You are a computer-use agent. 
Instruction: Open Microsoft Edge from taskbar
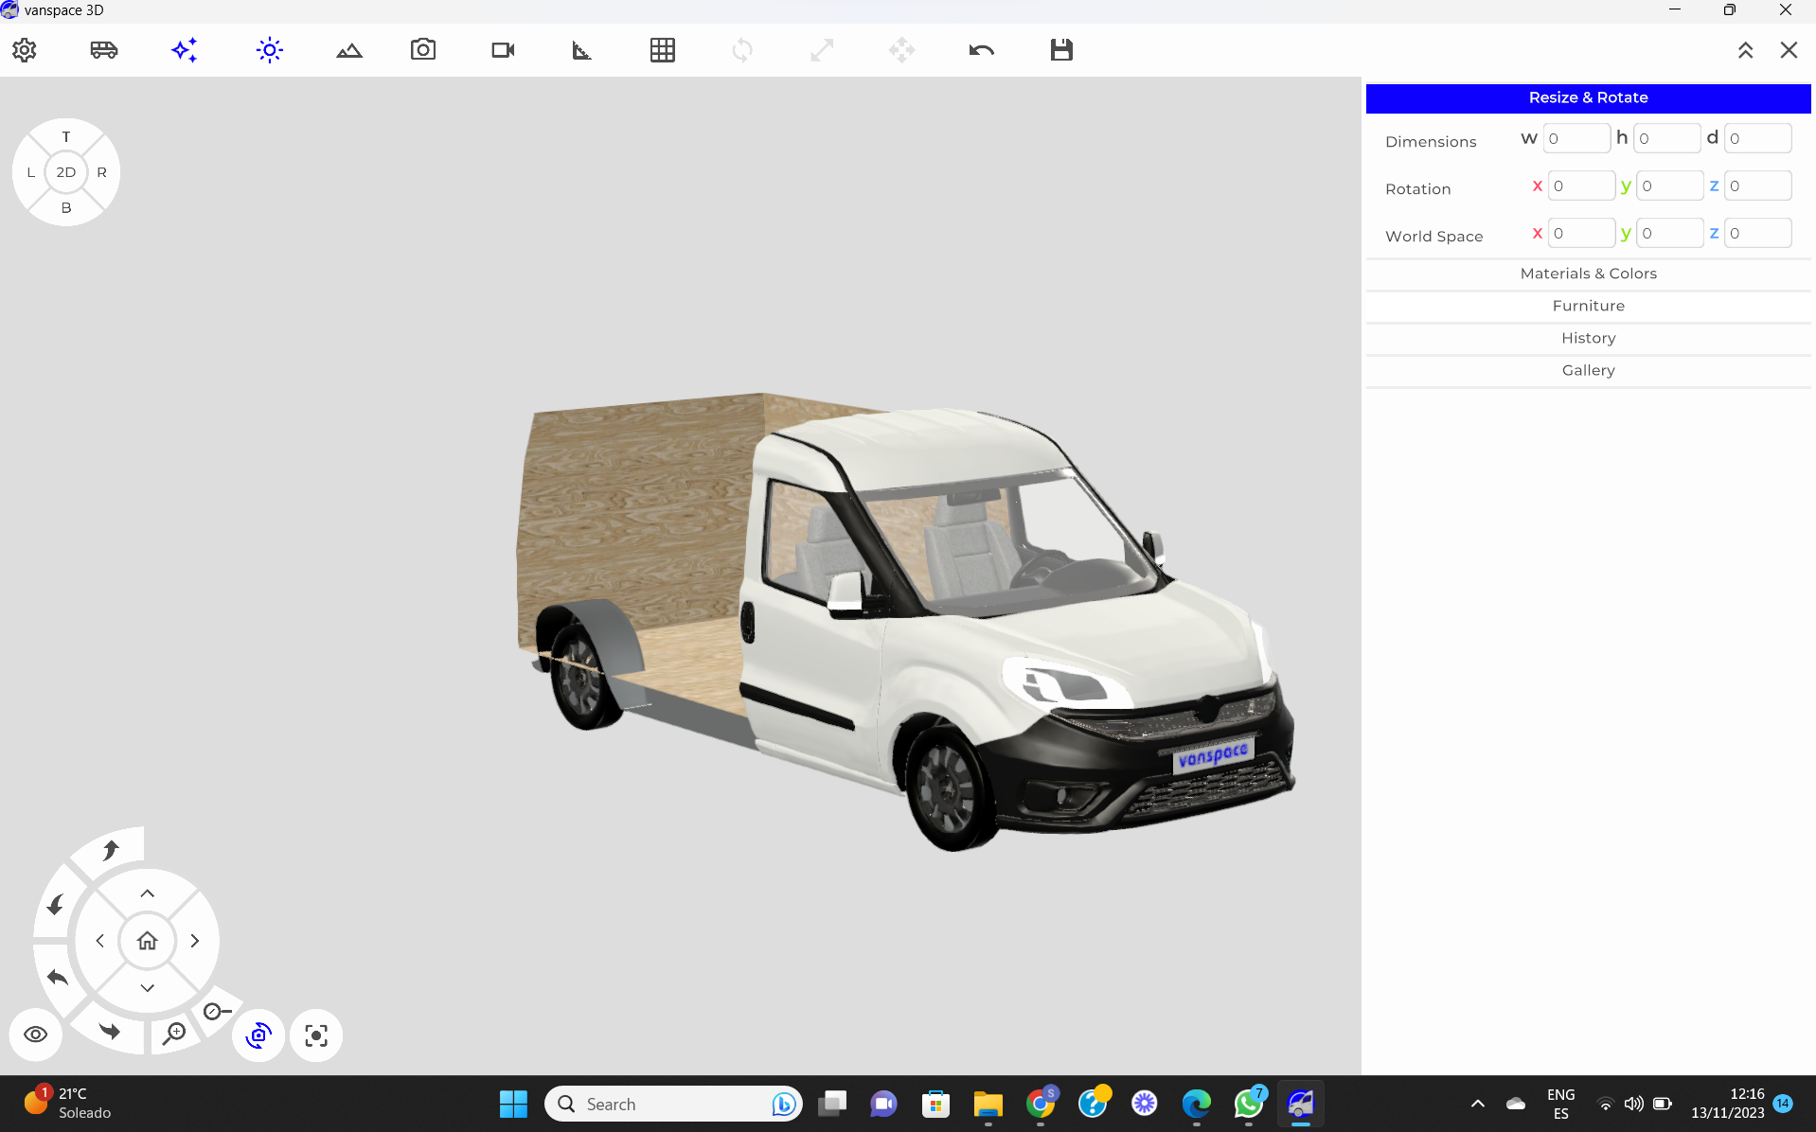pyautogui.click(x=1197, y=1104)
